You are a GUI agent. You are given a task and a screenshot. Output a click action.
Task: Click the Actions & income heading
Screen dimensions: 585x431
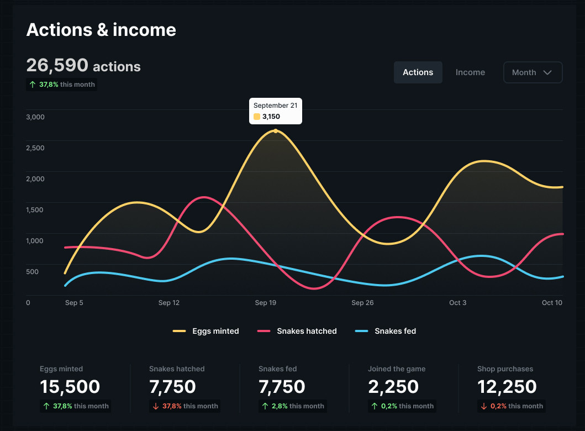coord(101,30)
